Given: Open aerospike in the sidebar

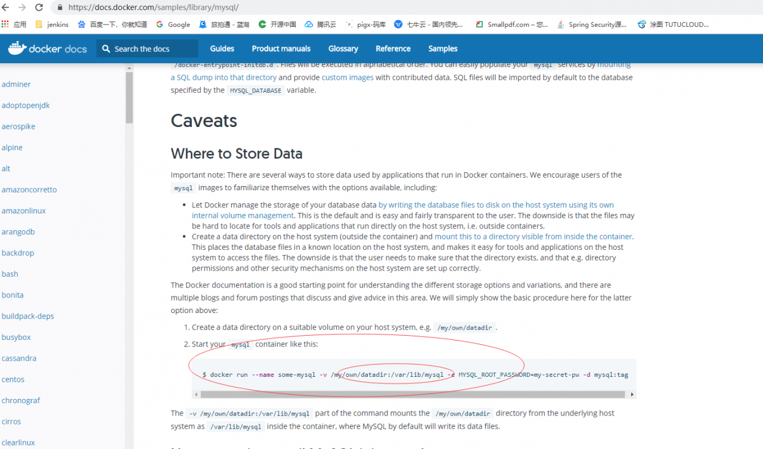Looking at the screenshot, I should [x=18, y=126].
